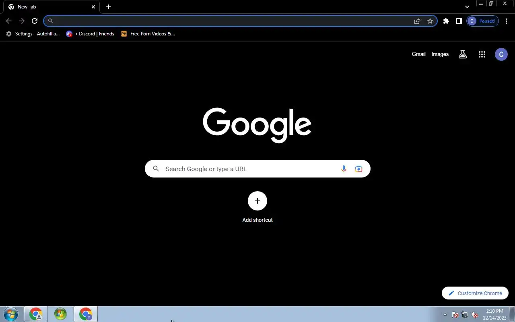This screenshot has width=515, height=322.
Task: Restore down the Chrome window
Action: [491, 4]
